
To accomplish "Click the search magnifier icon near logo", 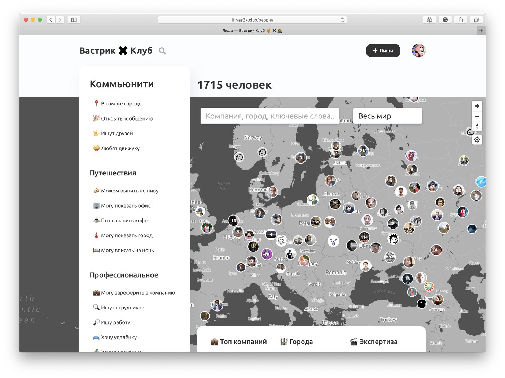I will (162, 51).
